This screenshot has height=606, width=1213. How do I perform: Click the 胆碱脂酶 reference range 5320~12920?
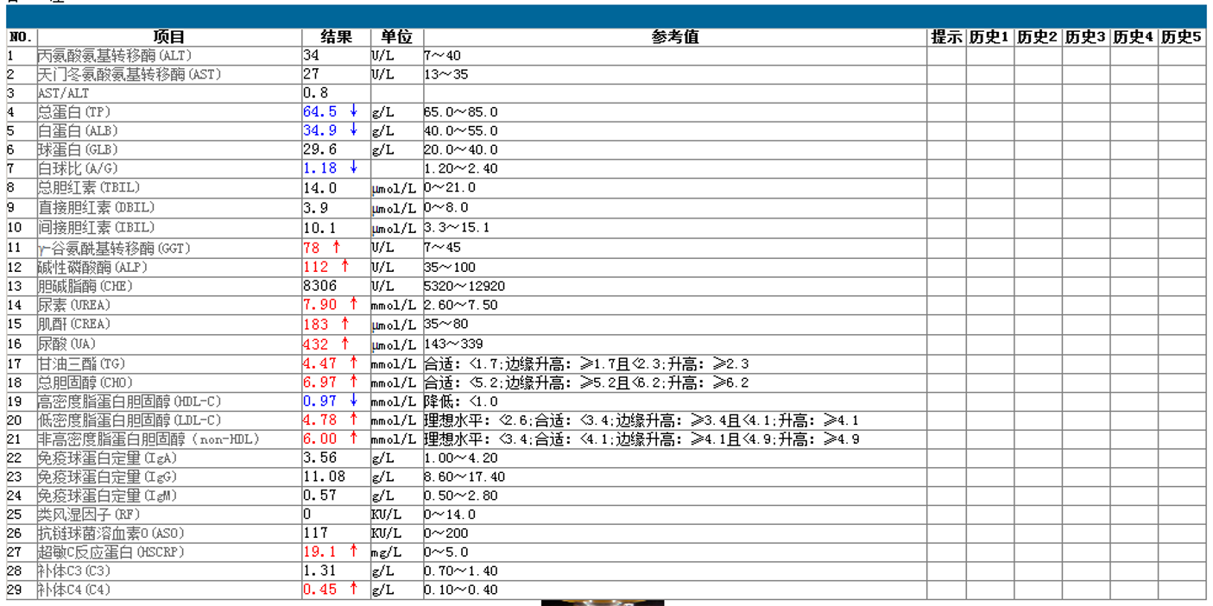point(464,286)
